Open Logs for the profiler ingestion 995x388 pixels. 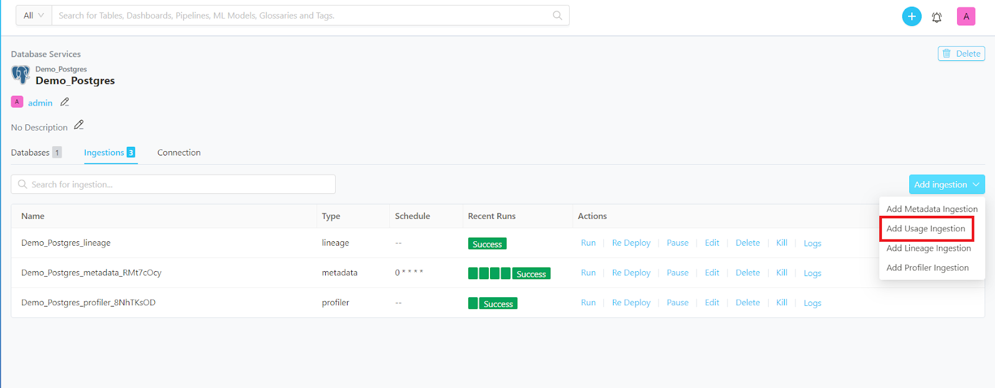[812, 303]
